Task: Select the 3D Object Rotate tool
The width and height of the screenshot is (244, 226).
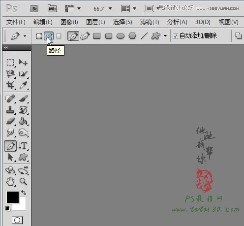Action: pos(10,170)
